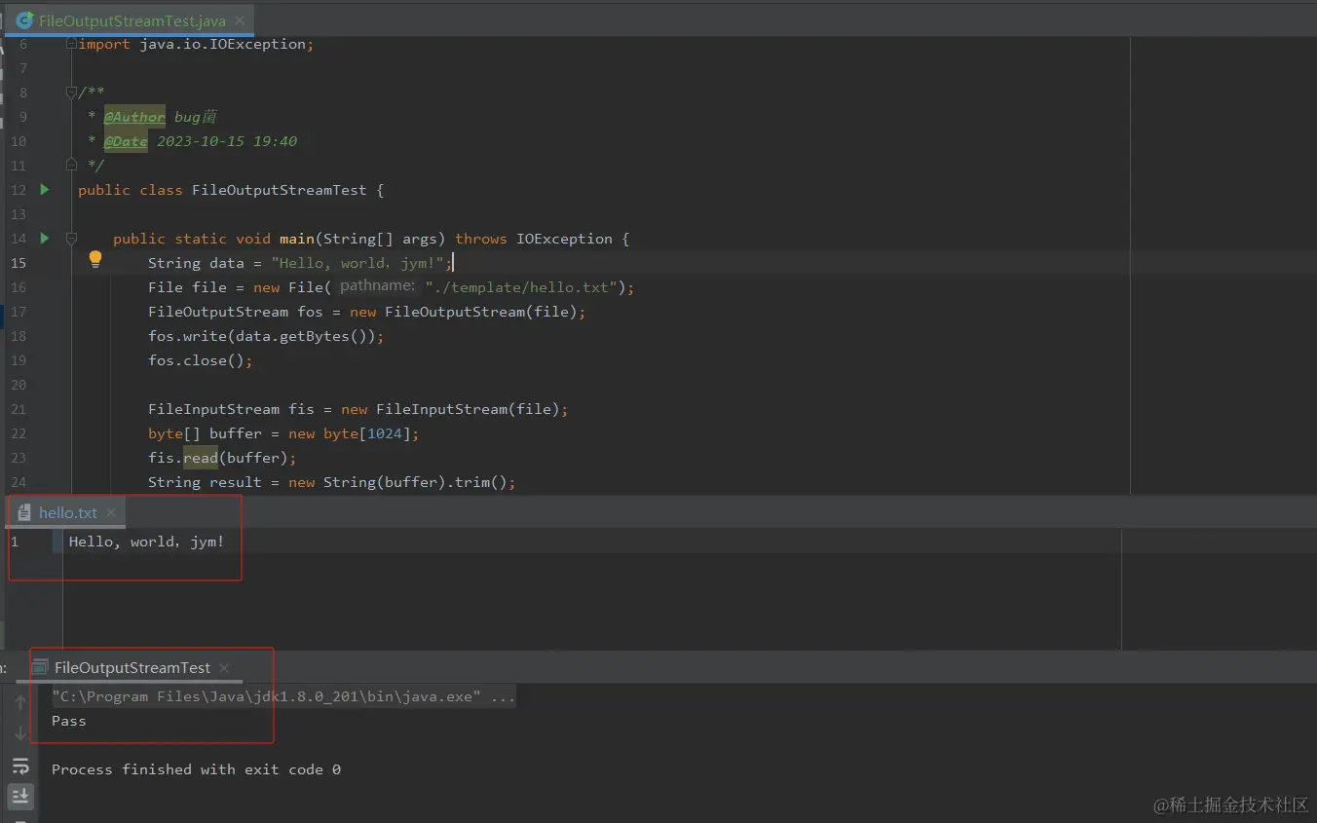Click throws IOException in main signature

(534, 239)
